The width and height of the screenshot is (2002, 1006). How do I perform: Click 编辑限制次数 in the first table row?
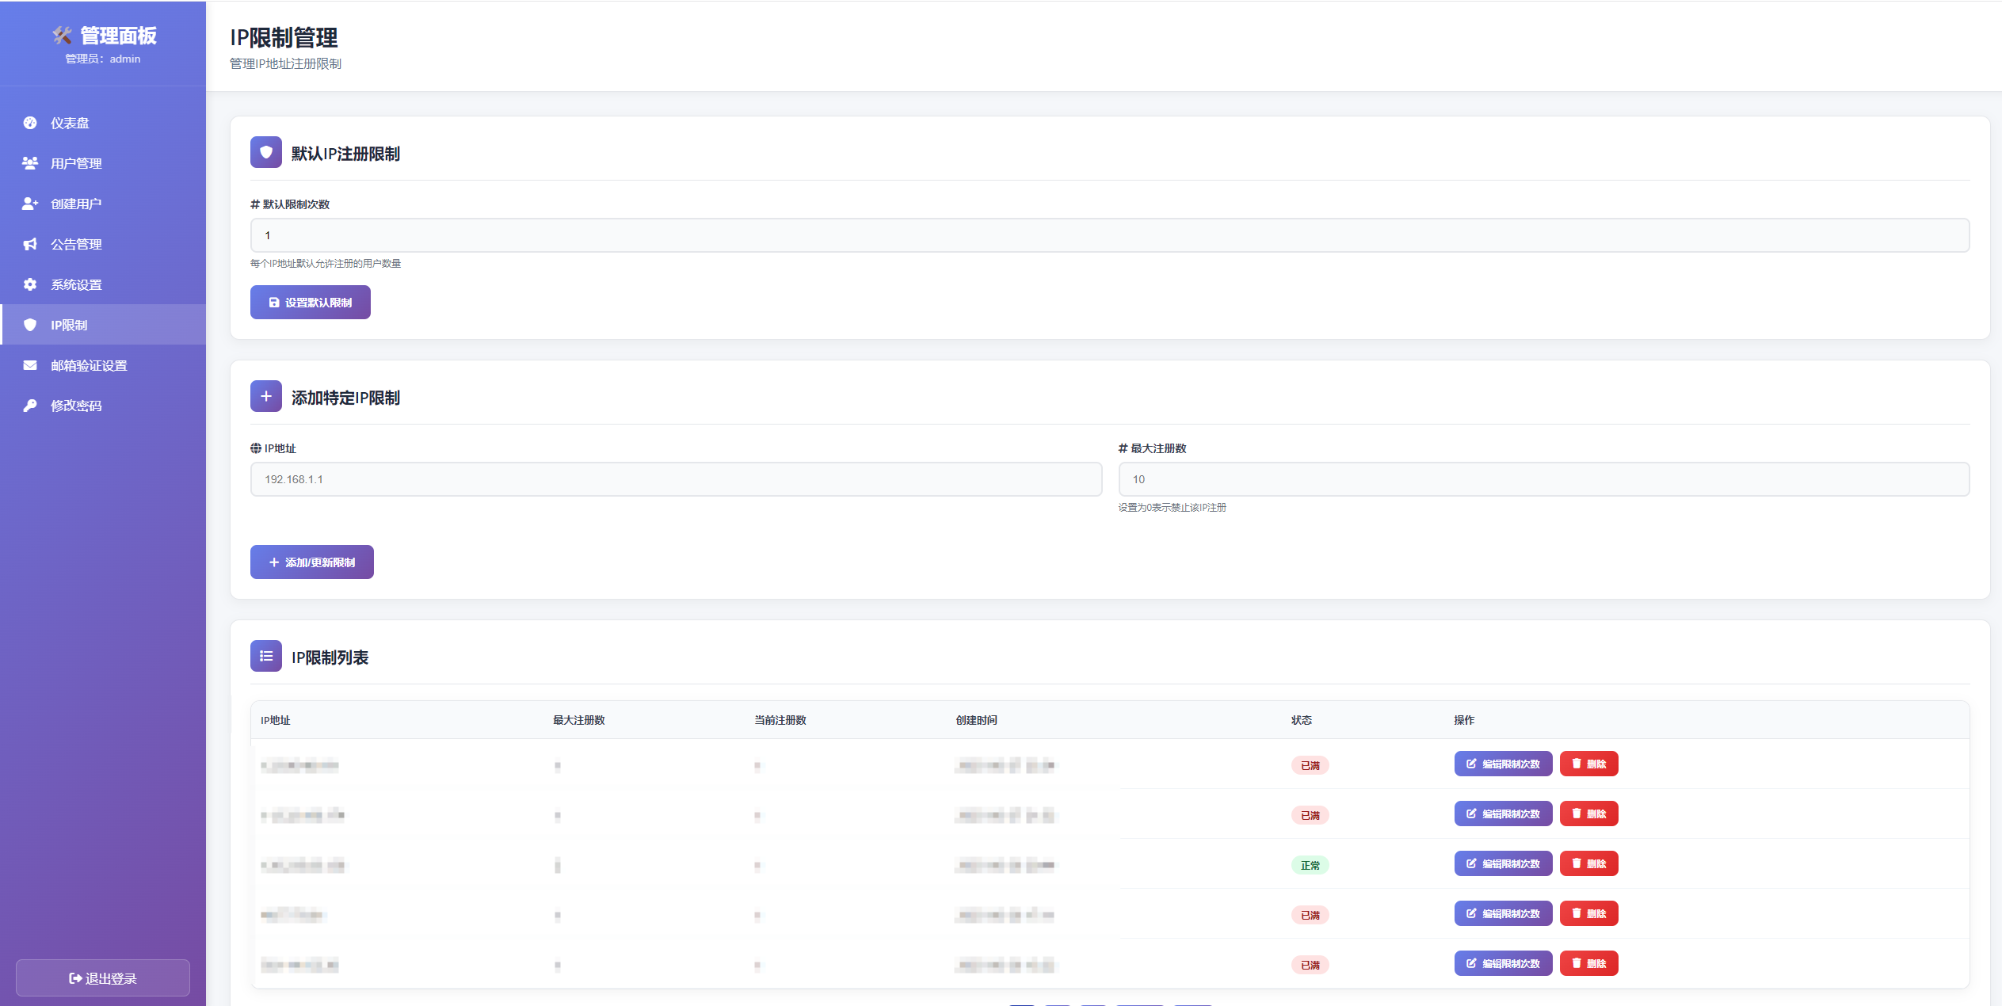[x=1503, y=764]
